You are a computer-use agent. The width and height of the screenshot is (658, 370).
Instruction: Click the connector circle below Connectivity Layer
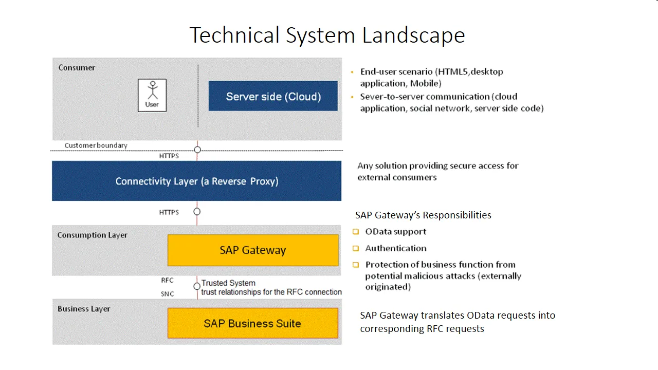[197, 212]
